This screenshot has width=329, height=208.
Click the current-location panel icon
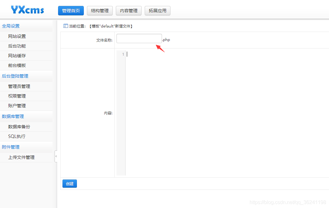(x=66, y=26)
